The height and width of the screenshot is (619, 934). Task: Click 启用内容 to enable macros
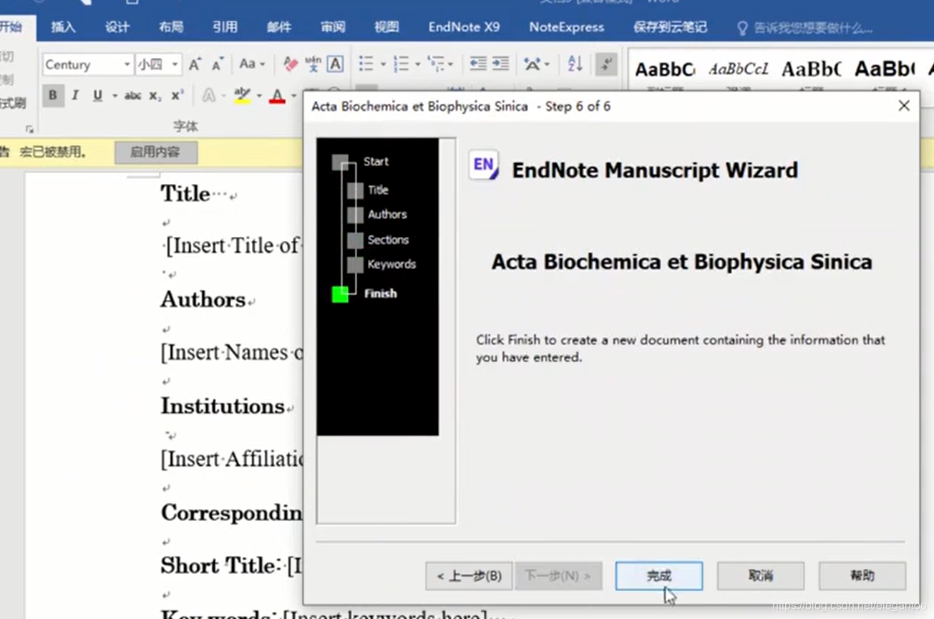coord(155,152)
